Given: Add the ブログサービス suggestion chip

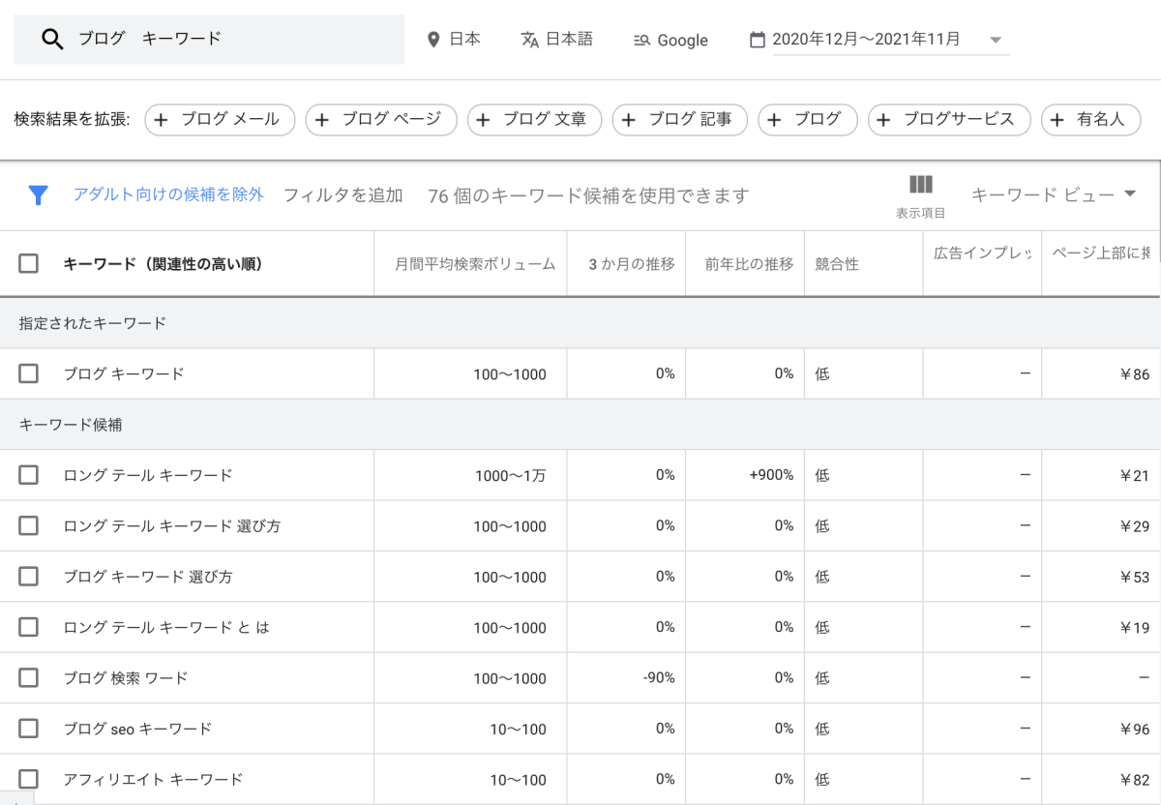Looking at the screenshot, I should pyautogui.click(x=948, y=120).
